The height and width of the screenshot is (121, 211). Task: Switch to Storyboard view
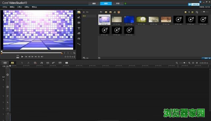point(5,63)
